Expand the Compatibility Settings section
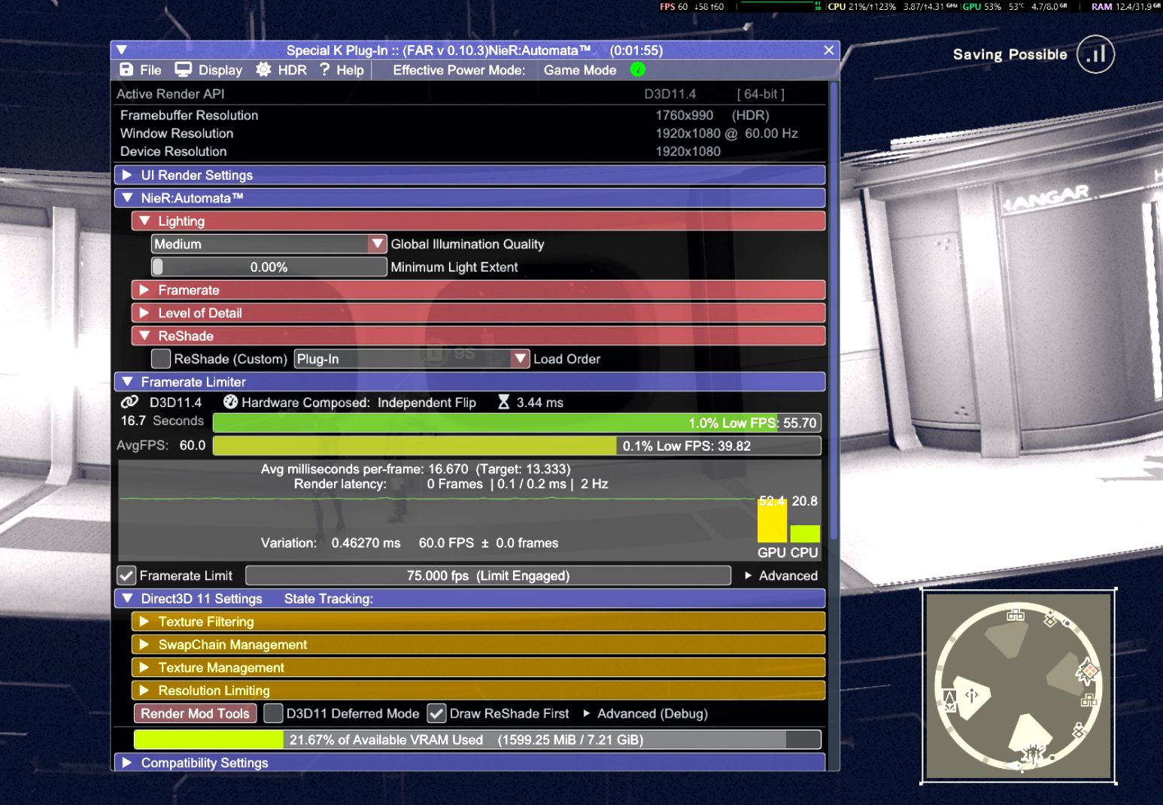 (x=470, y=762)
